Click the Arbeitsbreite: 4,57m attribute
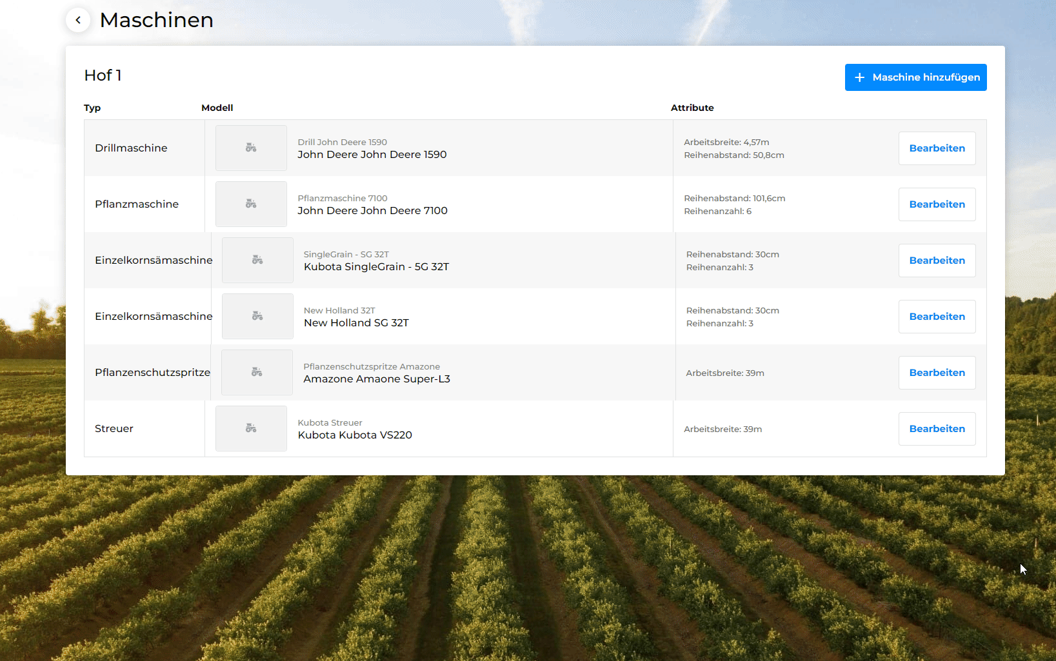 [x=726, y=142]
